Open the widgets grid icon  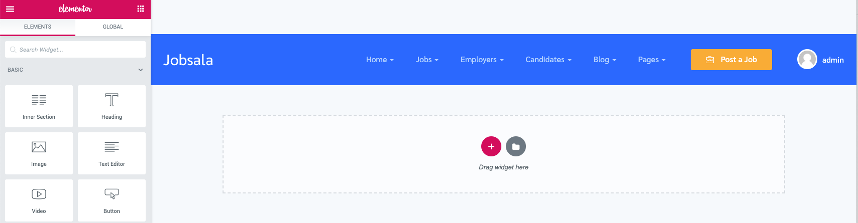[141, 9]
